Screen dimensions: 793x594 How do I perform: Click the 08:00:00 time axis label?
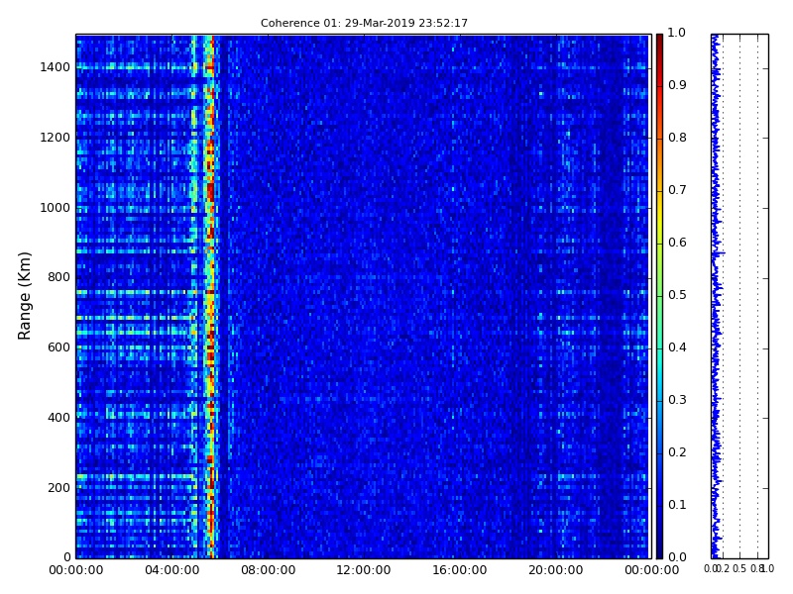[268, 570]
